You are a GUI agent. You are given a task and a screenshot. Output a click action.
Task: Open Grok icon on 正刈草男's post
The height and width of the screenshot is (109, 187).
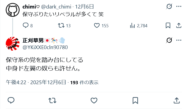pyautogui.click(x=169, y=40)
